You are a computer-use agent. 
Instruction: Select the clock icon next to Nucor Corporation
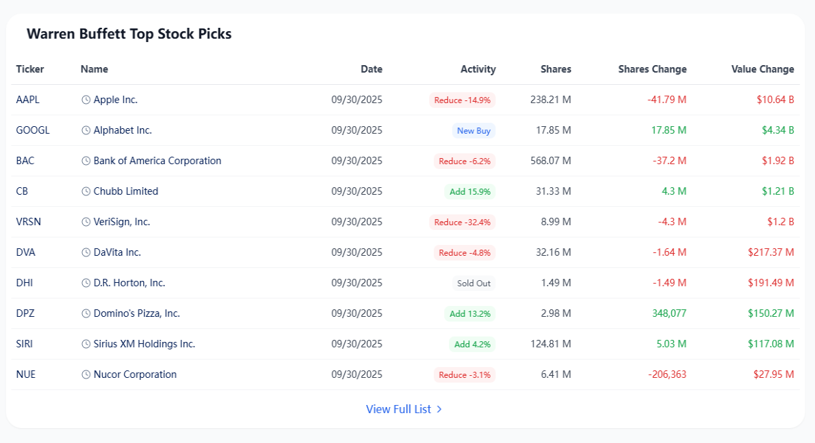[86, 374]
